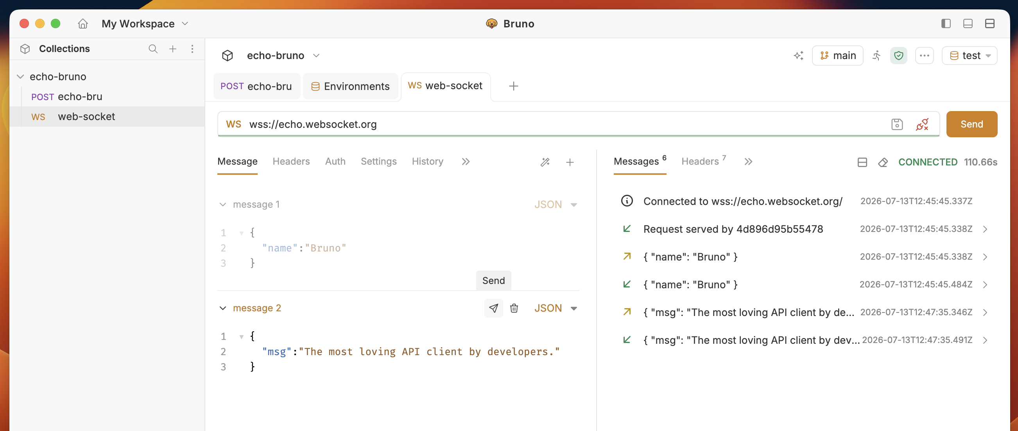Open the response Headers tab

[703, 161]
